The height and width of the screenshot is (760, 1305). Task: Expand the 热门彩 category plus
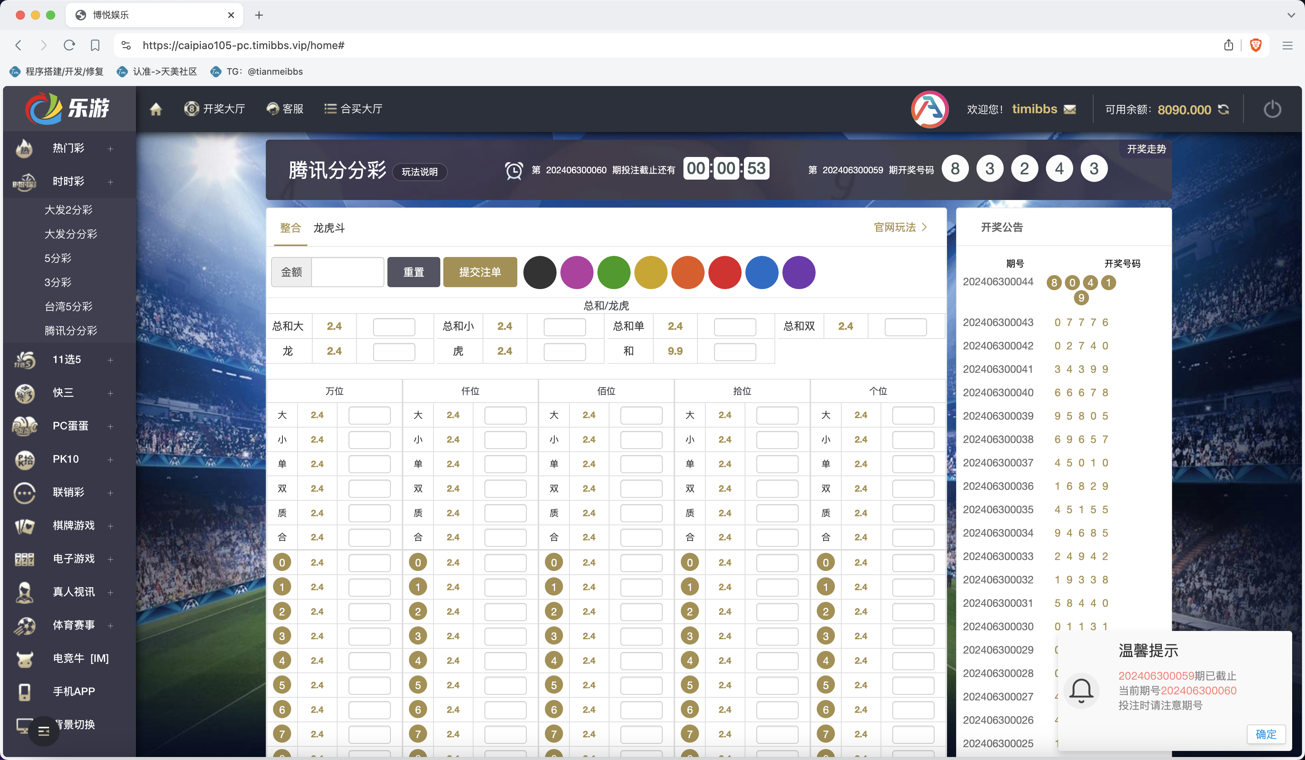point(110,148)
